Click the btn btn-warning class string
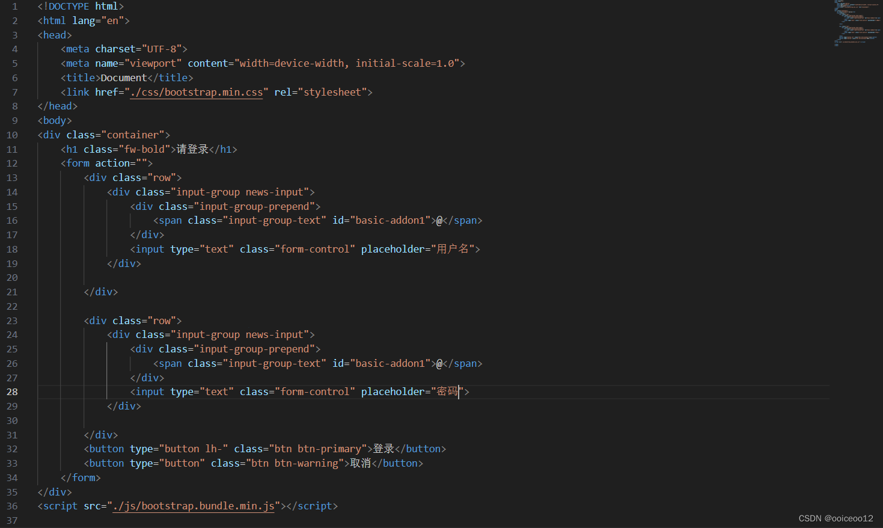The height and width of the screenshot is (528, 883). [295, 463]
